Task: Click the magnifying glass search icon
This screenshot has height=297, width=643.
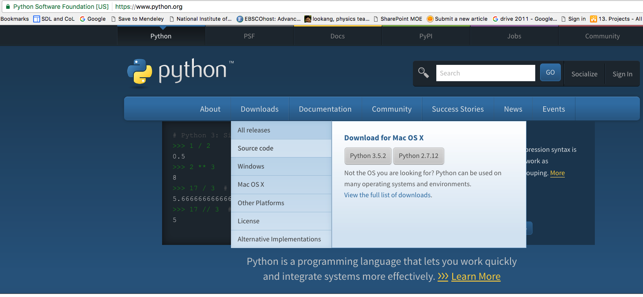Action: click(x=424, y=73)
